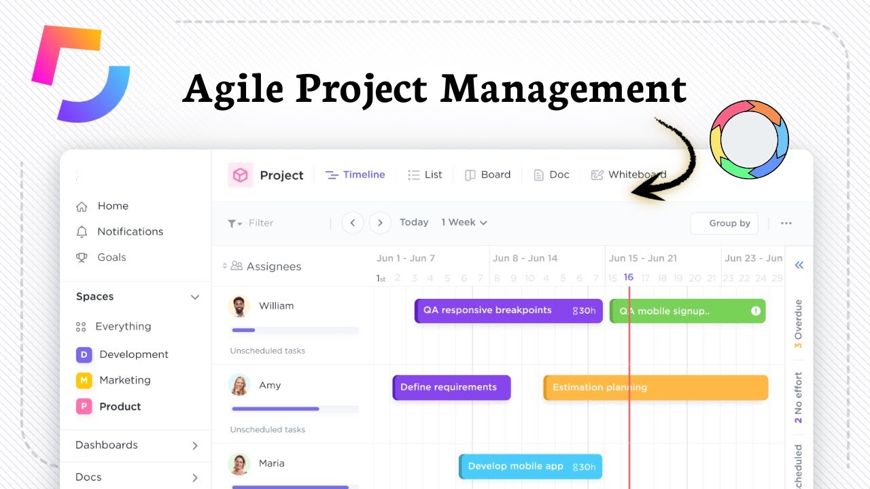Click the Assignees people icon

[237, 266]
